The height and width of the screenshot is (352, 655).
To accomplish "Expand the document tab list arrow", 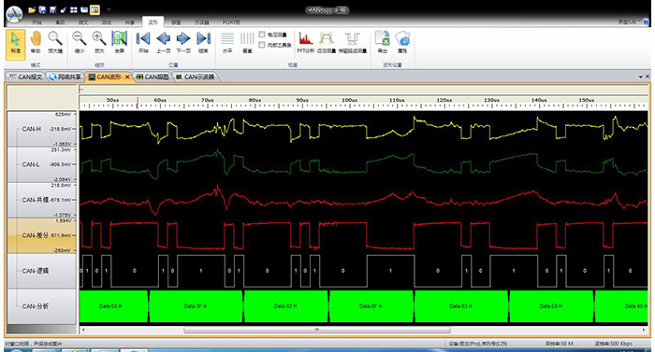I will pyautogui.click(x=641, y=77).
